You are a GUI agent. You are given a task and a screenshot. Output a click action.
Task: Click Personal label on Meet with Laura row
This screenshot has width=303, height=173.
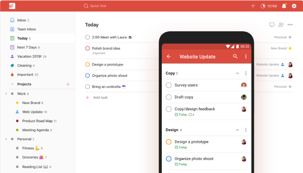point(280,37)
